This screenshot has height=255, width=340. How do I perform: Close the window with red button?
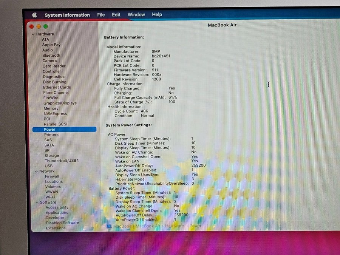[x=32, y=27]
